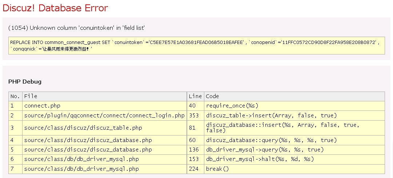Click the line number 81 cell
This screenshot has height=178, width=393.
192,128
